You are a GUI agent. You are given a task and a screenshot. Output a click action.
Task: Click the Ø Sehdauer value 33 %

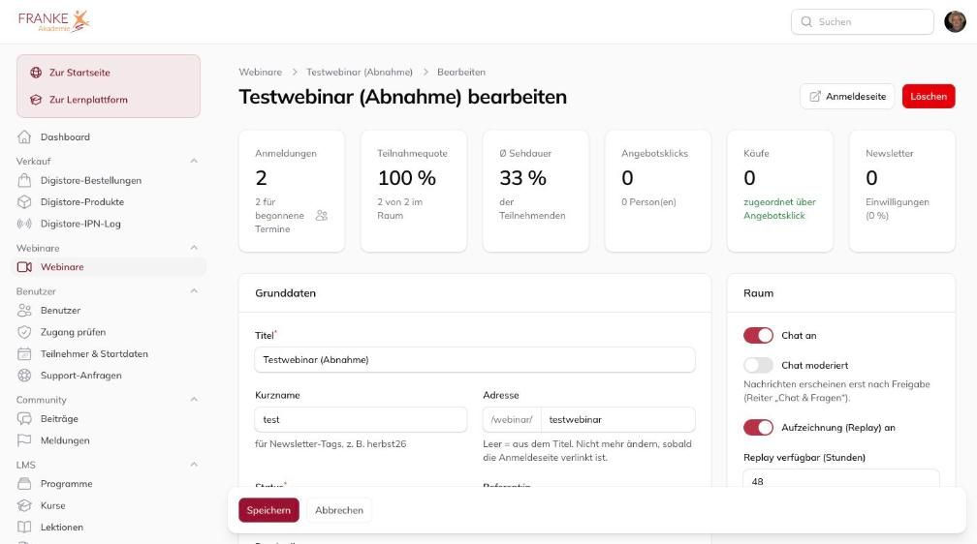coord(522,178)
